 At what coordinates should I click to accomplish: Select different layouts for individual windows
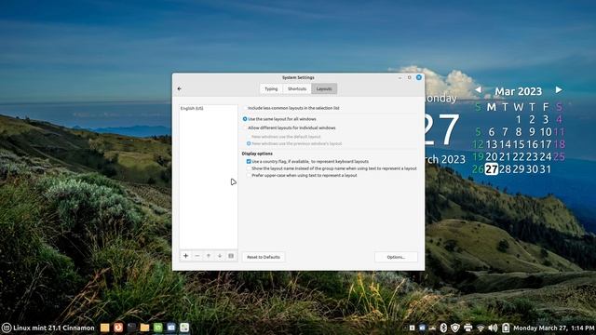tap(245, 128)
